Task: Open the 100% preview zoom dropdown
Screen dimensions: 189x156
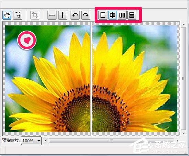Action: pyautogui.click(x=31, y=141)
